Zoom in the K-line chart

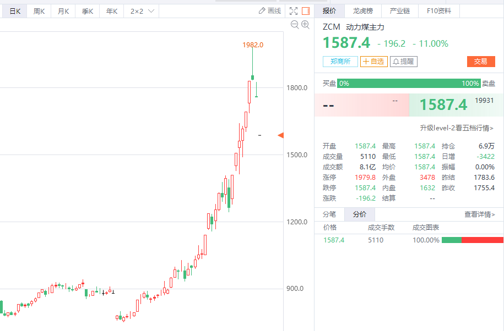point(305,24)
